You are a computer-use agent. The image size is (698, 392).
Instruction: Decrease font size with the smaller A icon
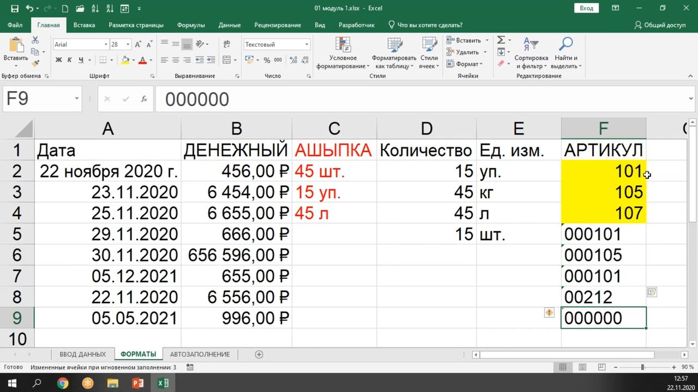(148, 44)
